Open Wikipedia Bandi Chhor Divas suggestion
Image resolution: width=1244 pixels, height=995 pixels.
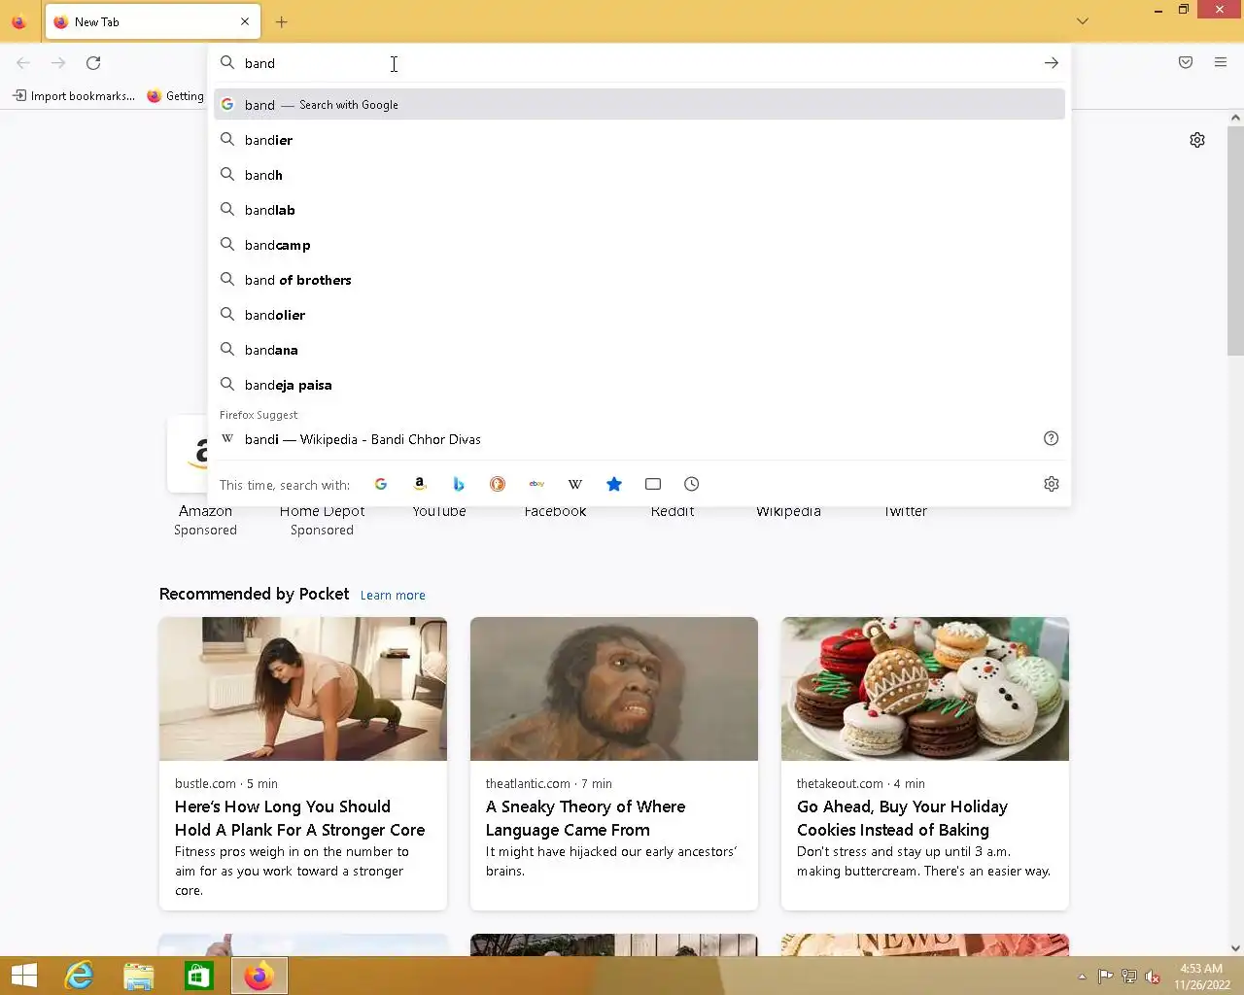click(x=639, y=439)
